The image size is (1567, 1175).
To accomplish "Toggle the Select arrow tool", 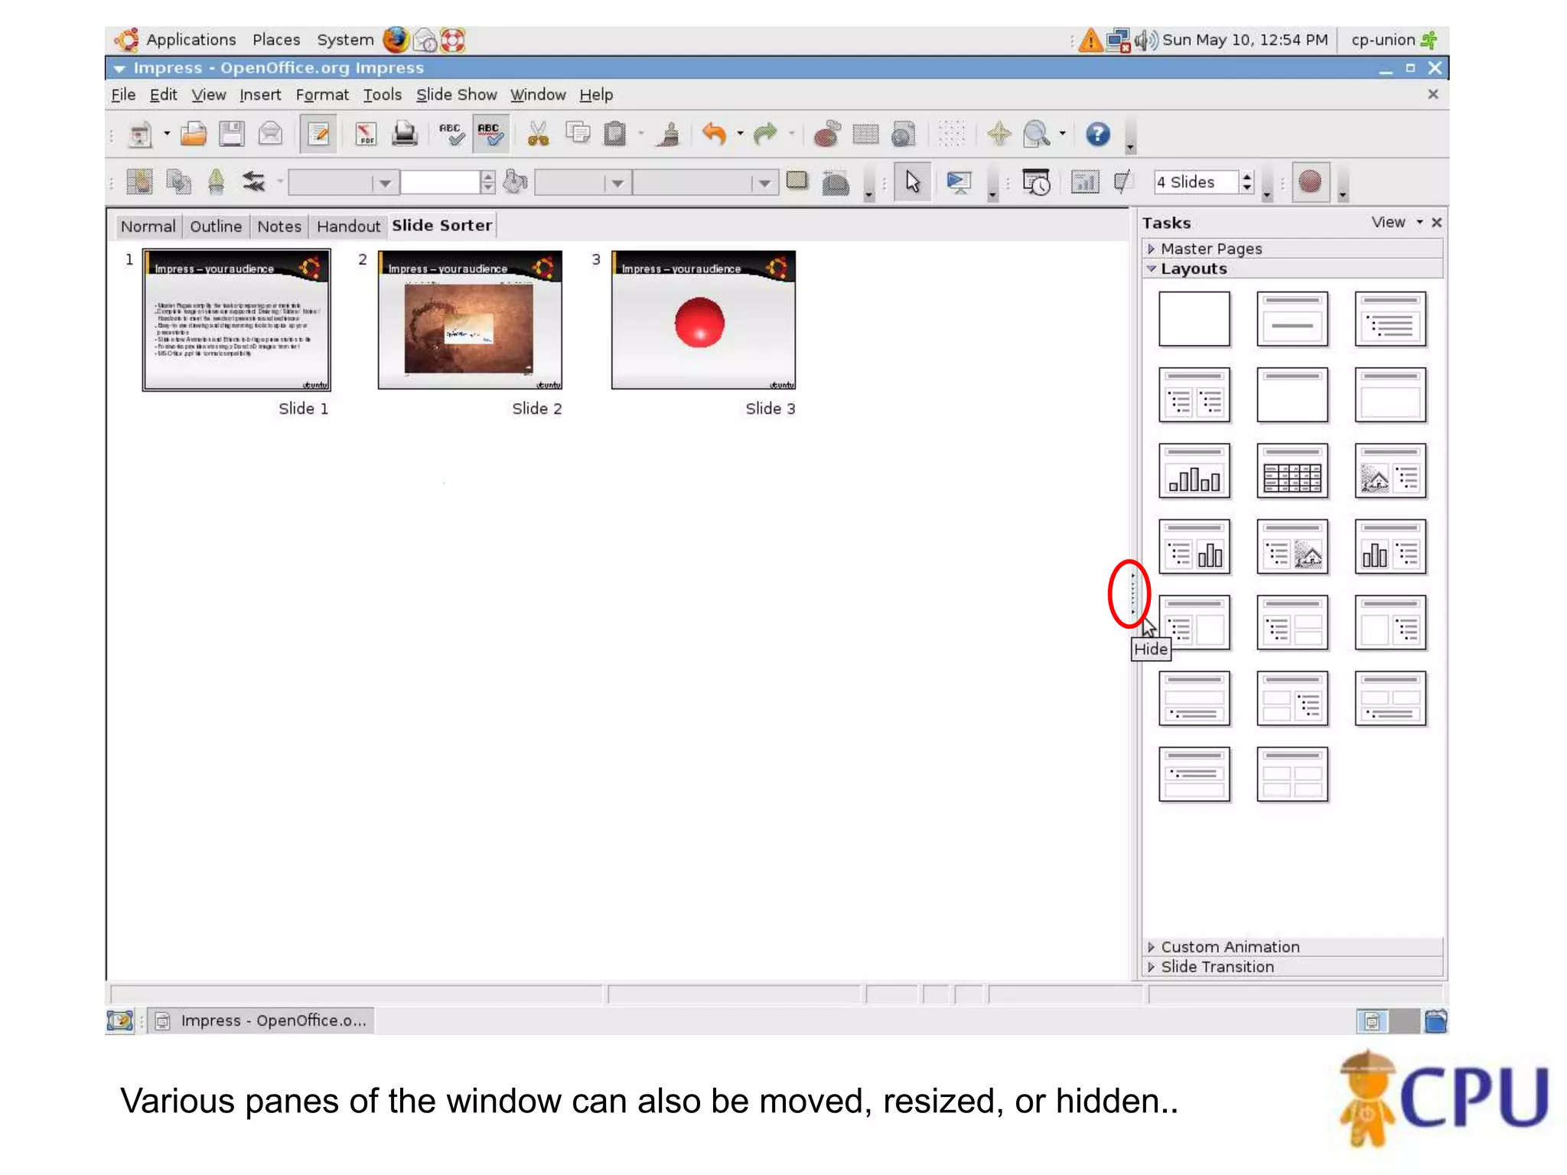I will [913, 182].
